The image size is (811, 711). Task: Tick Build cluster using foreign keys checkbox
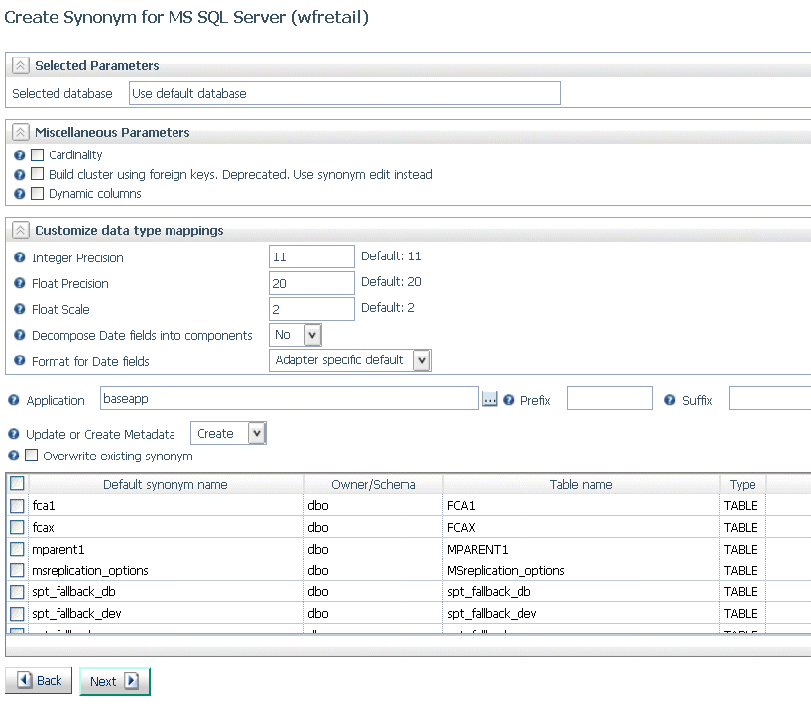click(38, 174)
